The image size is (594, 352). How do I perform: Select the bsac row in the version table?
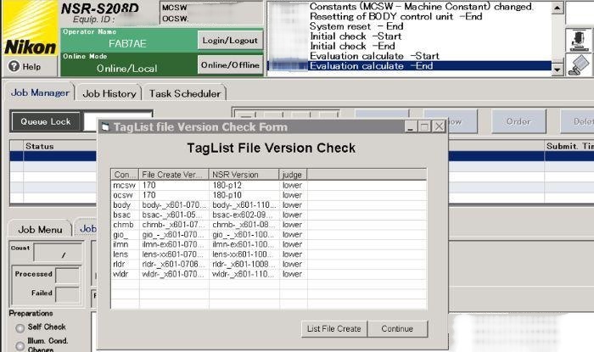[x=269, y=215]
